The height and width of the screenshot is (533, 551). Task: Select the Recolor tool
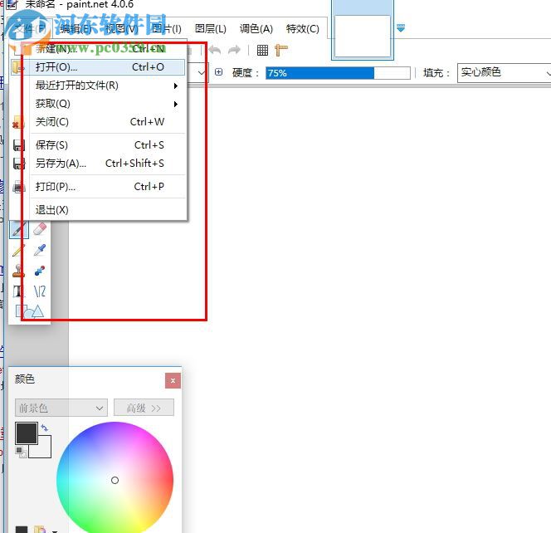[x=40, y=271]
